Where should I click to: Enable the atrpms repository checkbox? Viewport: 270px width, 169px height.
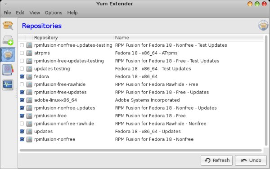tap(22, 53)
